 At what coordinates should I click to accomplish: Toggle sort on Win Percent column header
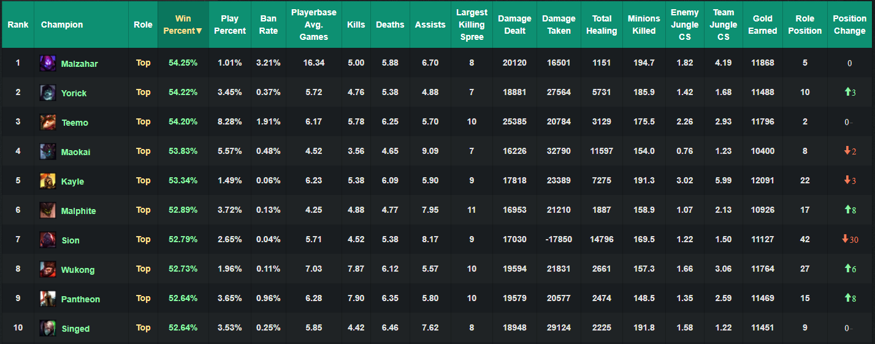[x=183, y=25]
